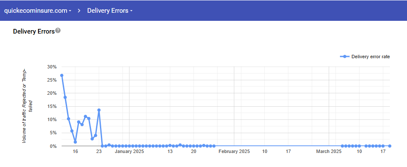Open the quickecominsure.com domain dropdown

click(x=38, y=11)
